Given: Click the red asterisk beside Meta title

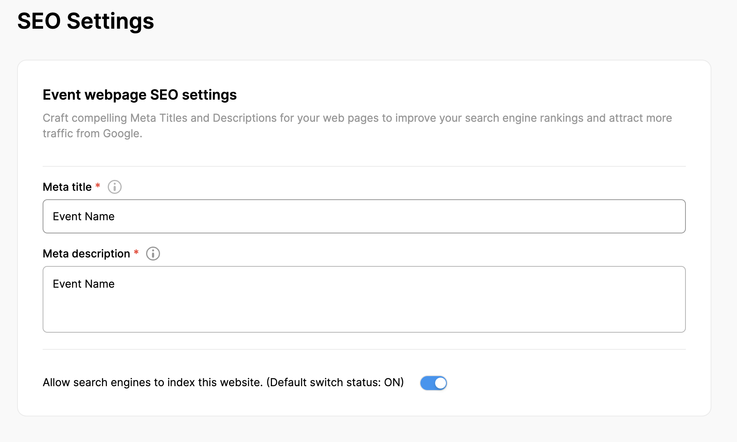Looking at the screenshot, I should tap(98, 186).
